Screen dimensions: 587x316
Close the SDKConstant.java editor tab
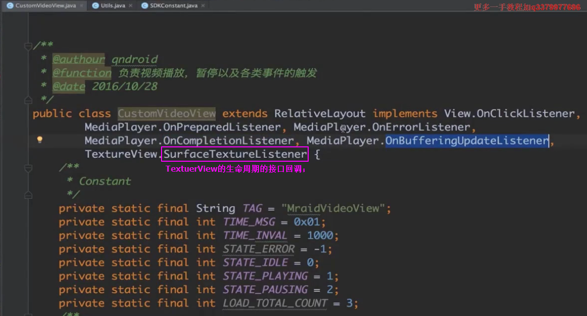click(203, 5)
